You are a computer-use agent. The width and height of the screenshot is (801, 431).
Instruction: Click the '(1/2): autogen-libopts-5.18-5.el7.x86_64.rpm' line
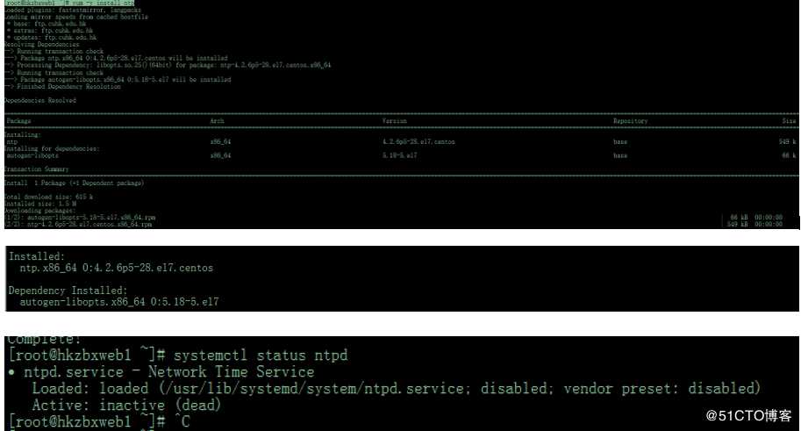click(80, 218)
